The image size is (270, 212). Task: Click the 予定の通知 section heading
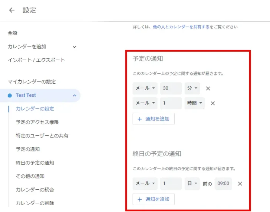point(148,59)
